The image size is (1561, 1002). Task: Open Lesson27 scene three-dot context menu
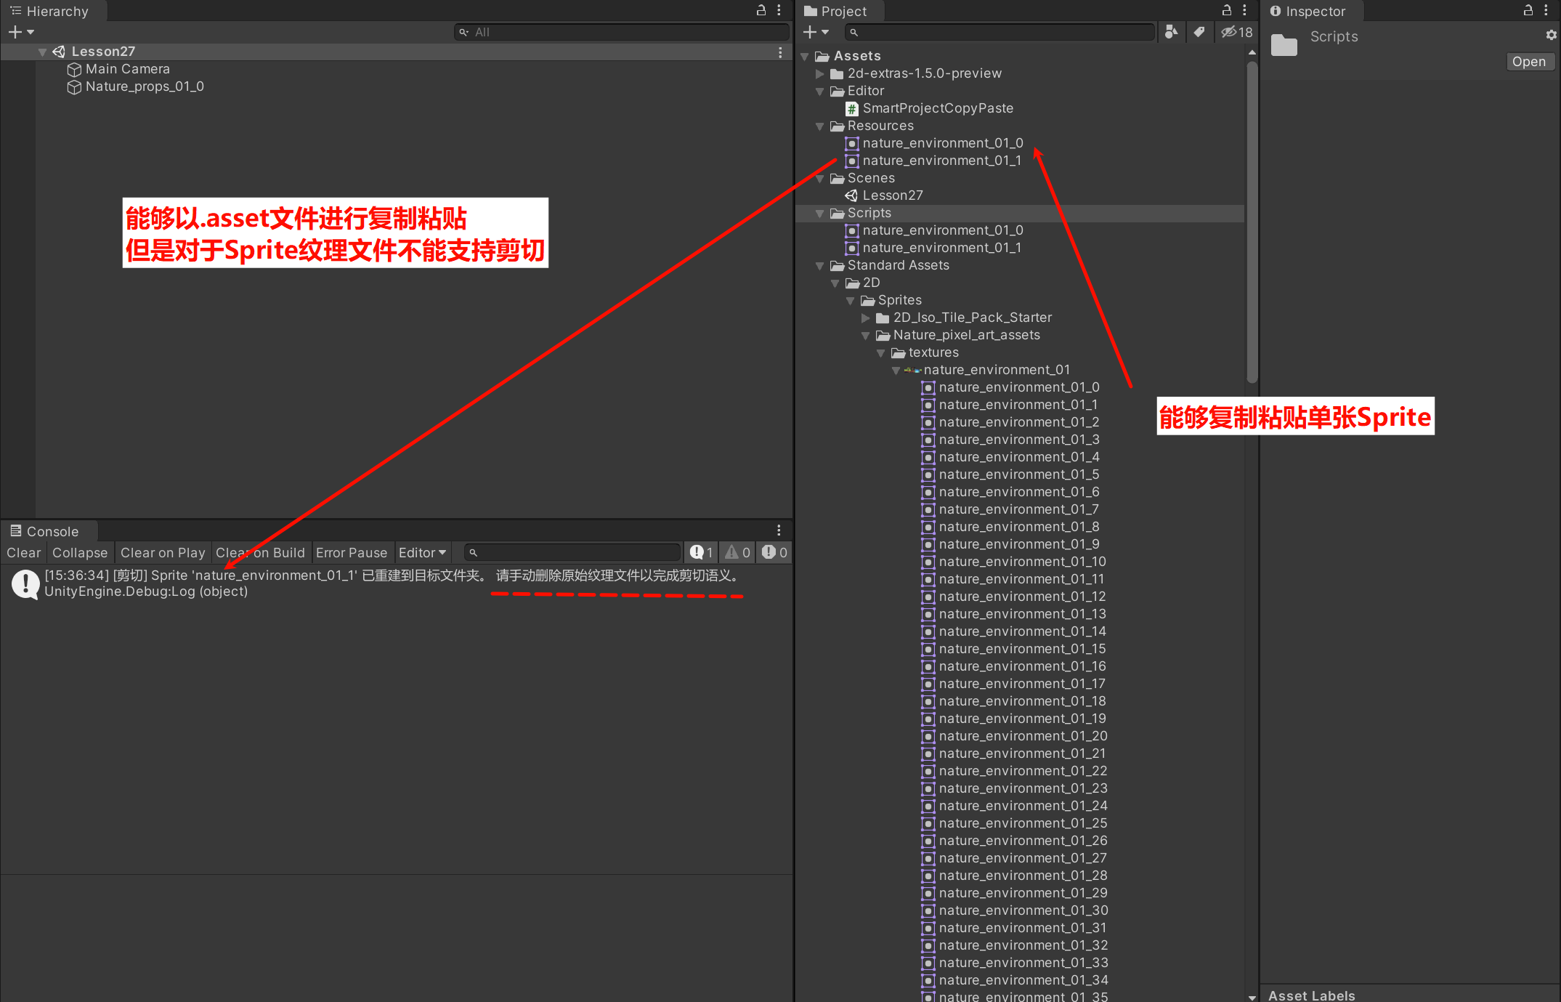pos(780,52)
